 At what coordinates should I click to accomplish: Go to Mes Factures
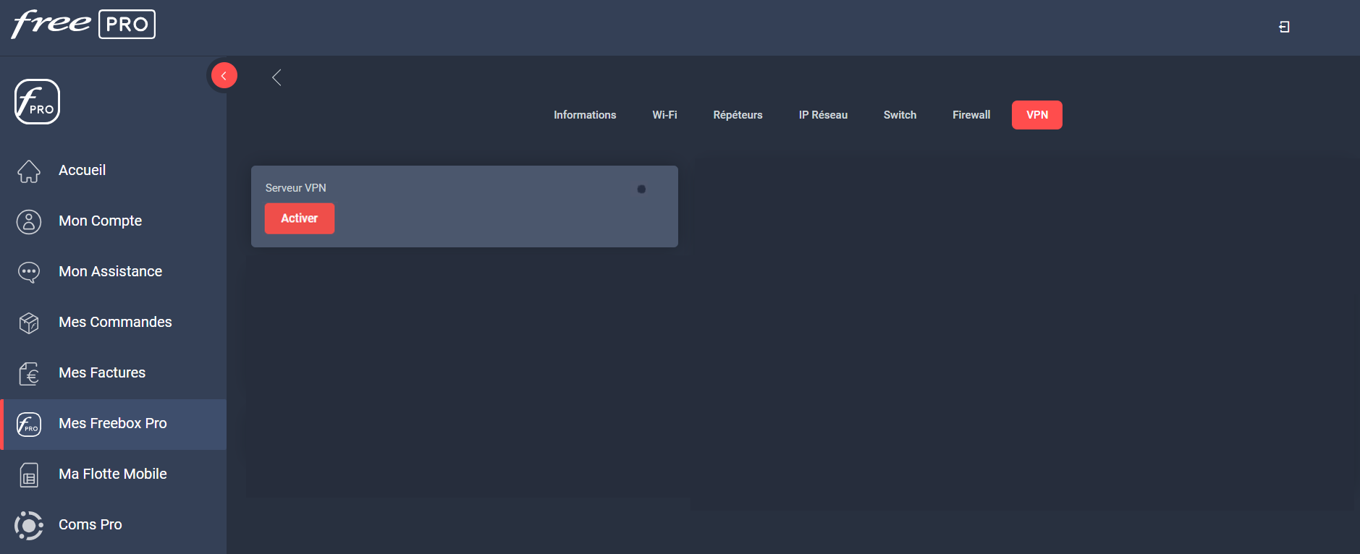102,372
